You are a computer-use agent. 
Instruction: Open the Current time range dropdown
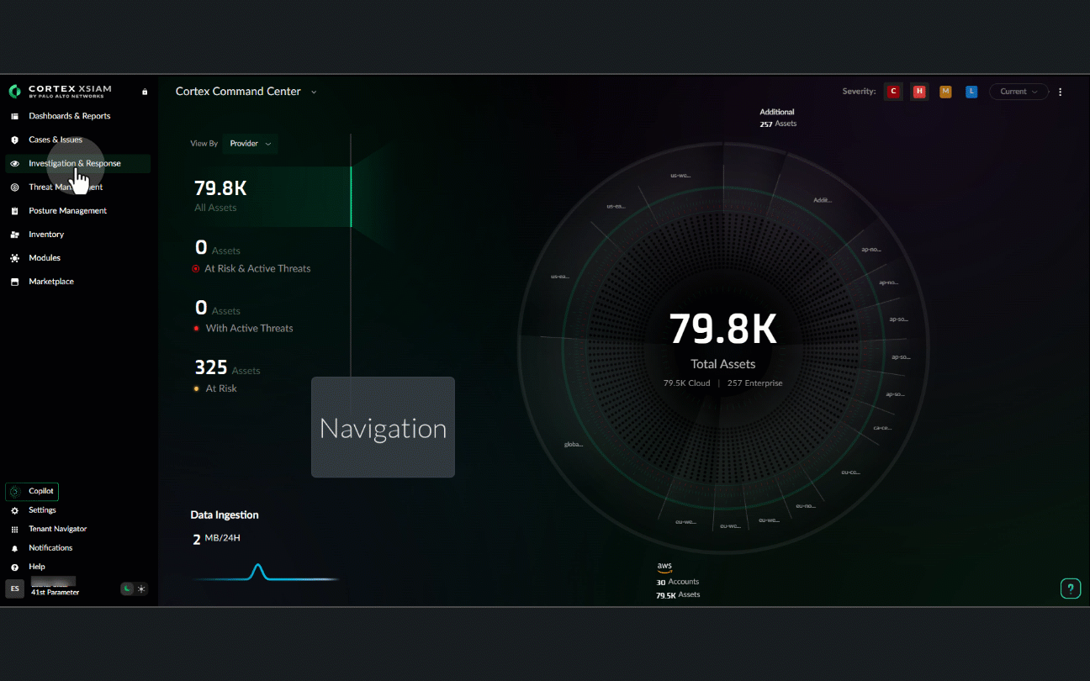coord(1019,92)
